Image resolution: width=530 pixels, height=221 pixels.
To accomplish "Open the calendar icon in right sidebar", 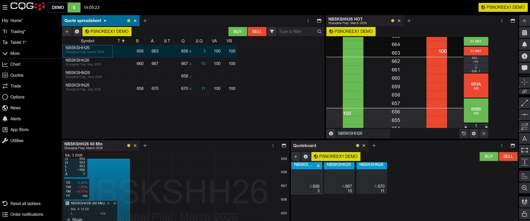I will (x=524, y=32).
